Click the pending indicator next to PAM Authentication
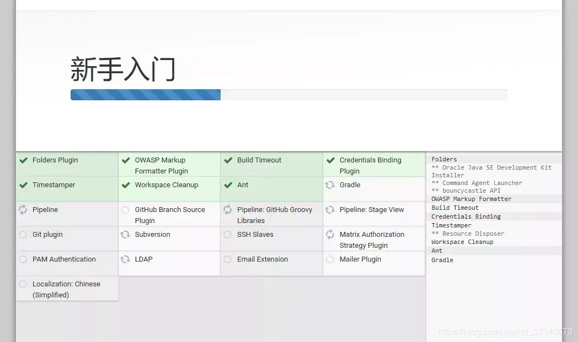578x342 pixels. click(x=23, y=259)
